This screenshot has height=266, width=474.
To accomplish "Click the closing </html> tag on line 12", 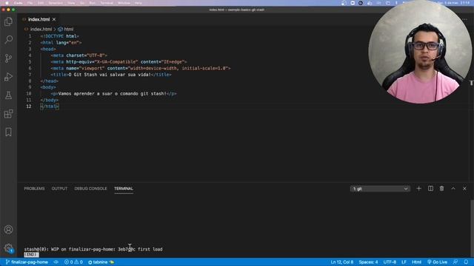I will point(50,106).
